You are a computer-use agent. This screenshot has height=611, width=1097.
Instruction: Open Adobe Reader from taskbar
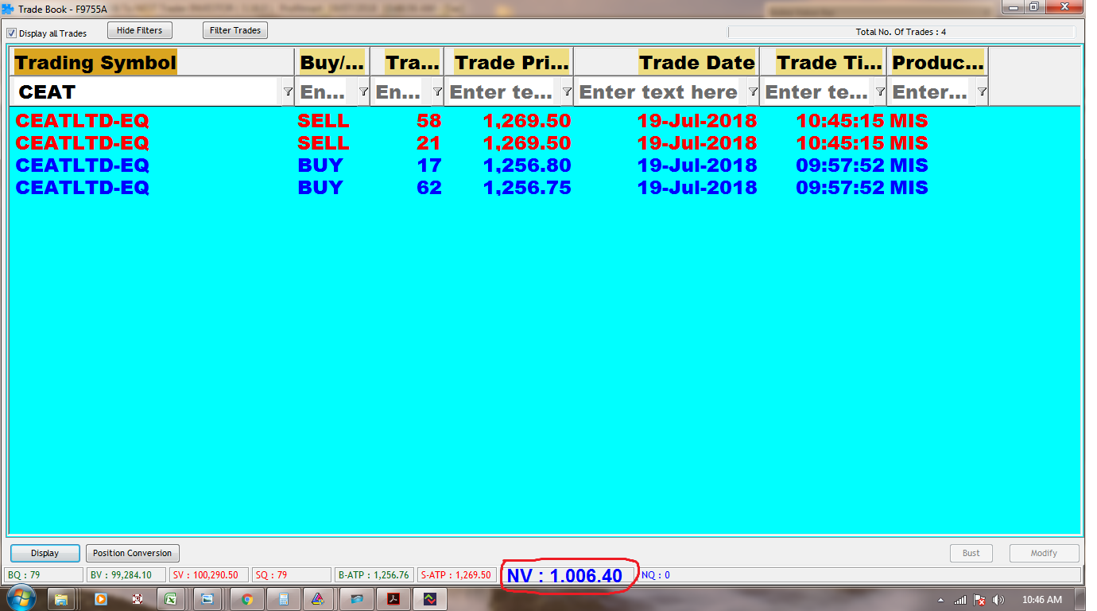(393, 599)
